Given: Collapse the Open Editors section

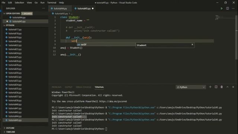Looking at the screenshot, I should [13, 13].
